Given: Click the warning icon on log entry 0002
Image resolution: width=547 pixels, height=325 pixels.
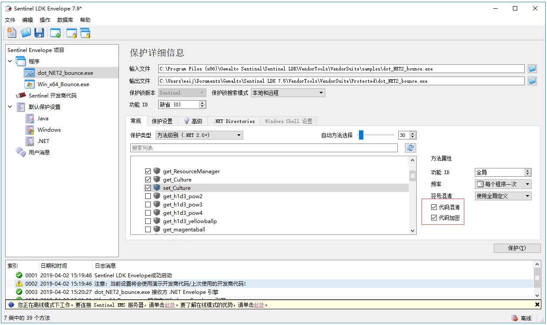Looking at the screenshot, I should point(19,283).
